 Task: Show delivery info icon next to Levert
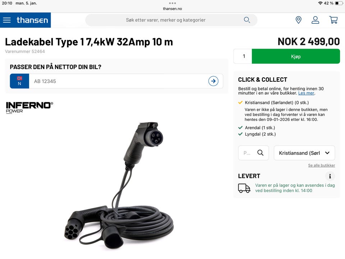click(330, 176)
